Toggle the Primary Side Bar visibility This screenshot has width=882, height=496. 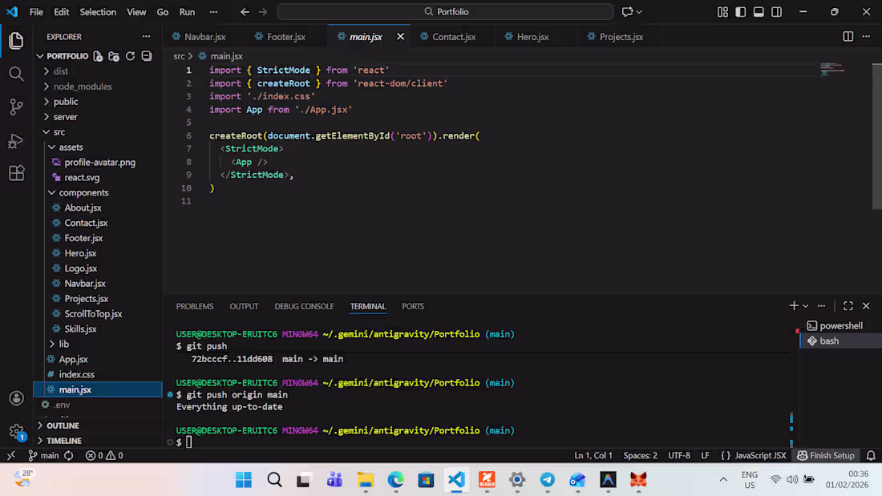[740, 12]
